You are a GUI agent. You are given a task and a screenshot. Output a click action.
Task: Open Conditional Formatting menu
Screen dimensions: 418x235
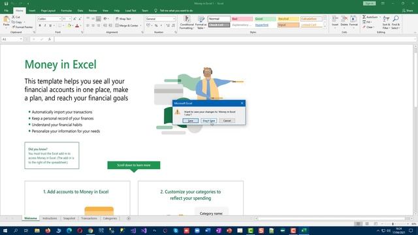pyautogui.click(x=187, y=22)
